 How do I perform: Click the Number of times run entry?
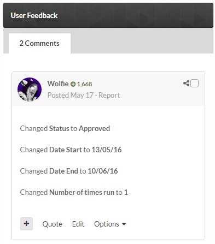click(x=74, y=192)
